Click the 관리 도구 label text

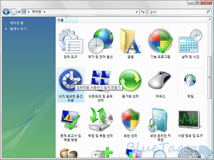point(70,57)
